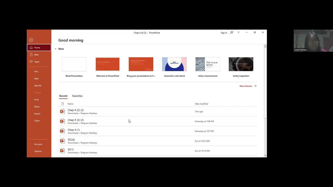Click the scrollbar up arrow
Image resolution: width=333 pixels, height=187 pixels.
pyautogui.click(x=265, y=46)
